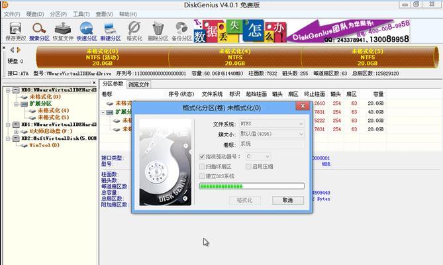Collapse the HD2 disk tree node

pos(8,138)
